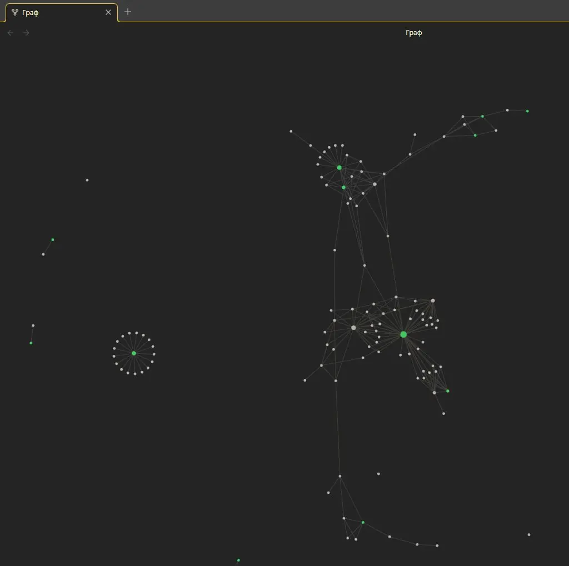Image resolution: width=569 pixels, height=566 pixels.
Task: Select the Граф tab label
Action: (31, 12)
